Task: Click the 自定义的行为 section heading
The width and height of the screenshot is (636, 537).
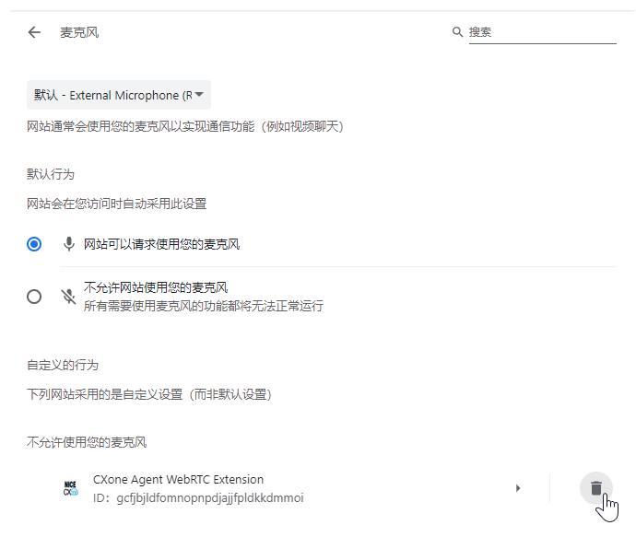Action: pyautogui.click(x=63, y=365)
